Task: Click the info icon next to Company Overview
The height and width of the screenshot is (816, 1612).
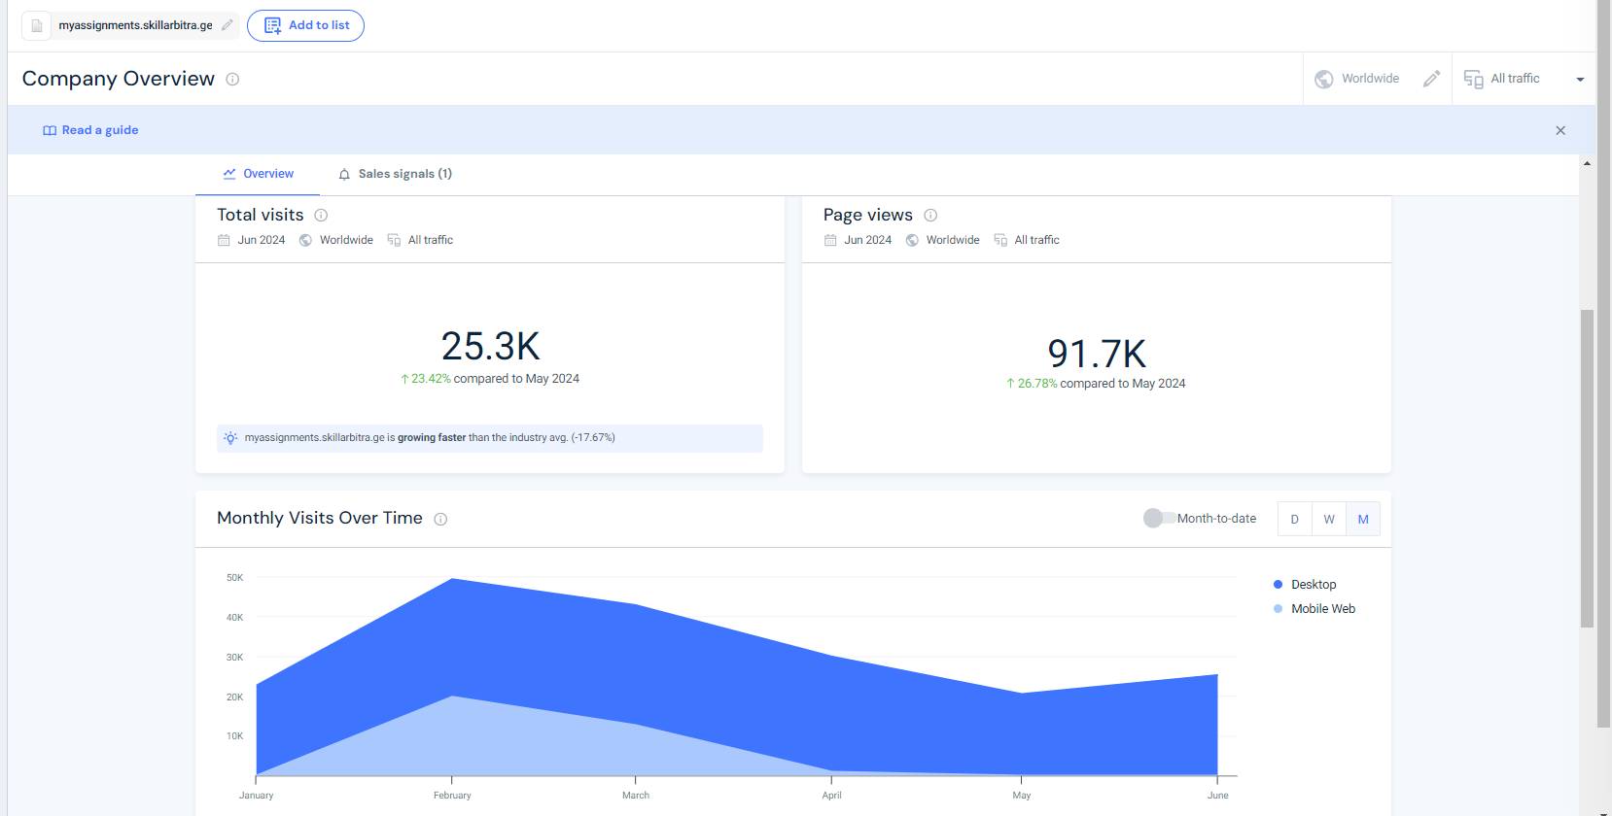Action: tap(232, 80)
